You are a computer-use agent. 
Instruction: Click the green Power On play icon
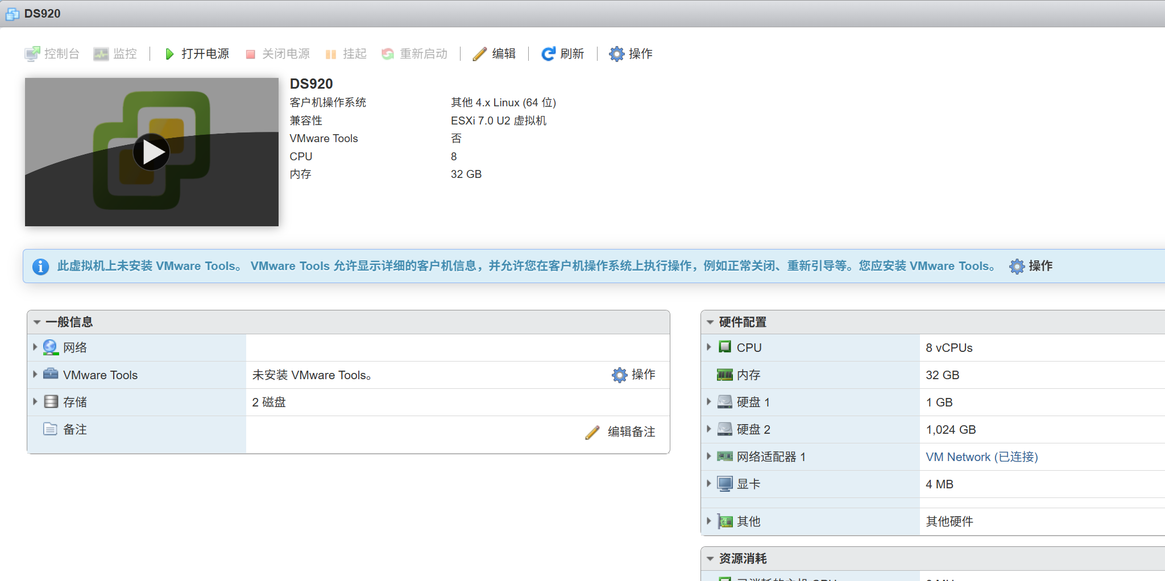169,54
